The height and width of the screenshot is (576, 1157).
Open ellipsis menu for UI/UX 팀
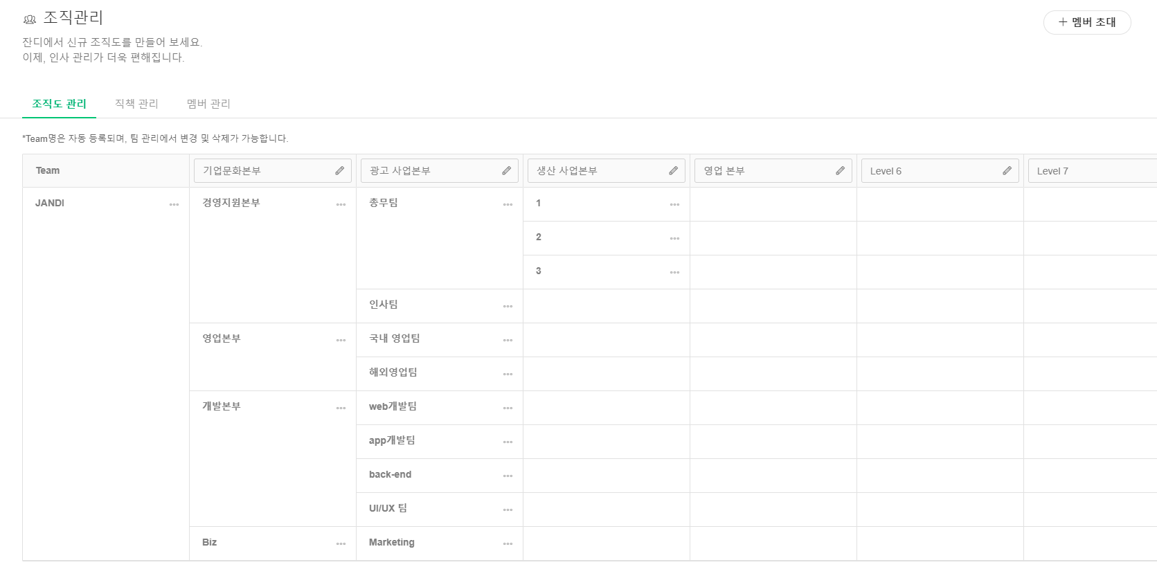508,510
